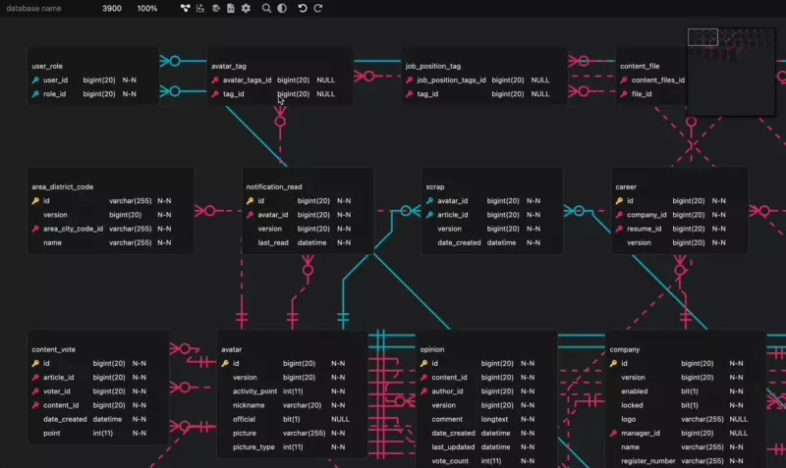This screenshot has width=786, height=468.
Task: Click the nickname column in avatar table
Action: pos(250,405)
